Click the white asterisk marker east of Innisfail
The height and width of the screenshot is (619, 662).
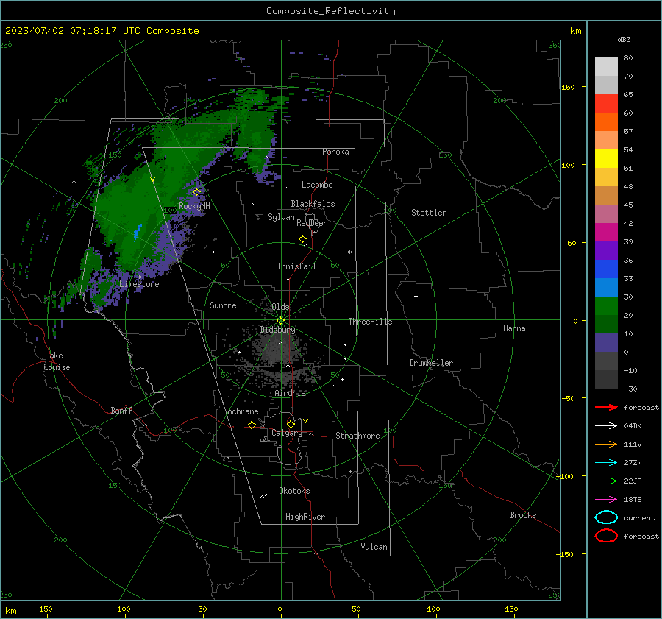tap(349, 252)
